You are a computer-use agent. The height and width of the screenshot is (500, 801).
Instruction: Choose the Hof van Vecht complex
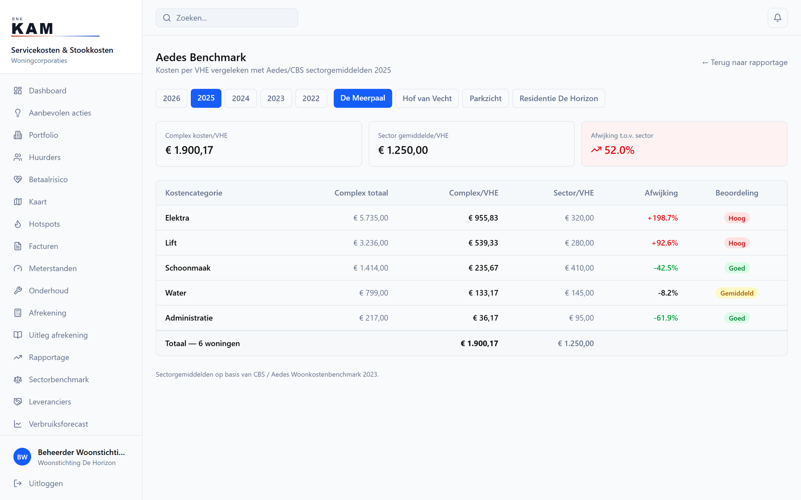pos(427,98)
